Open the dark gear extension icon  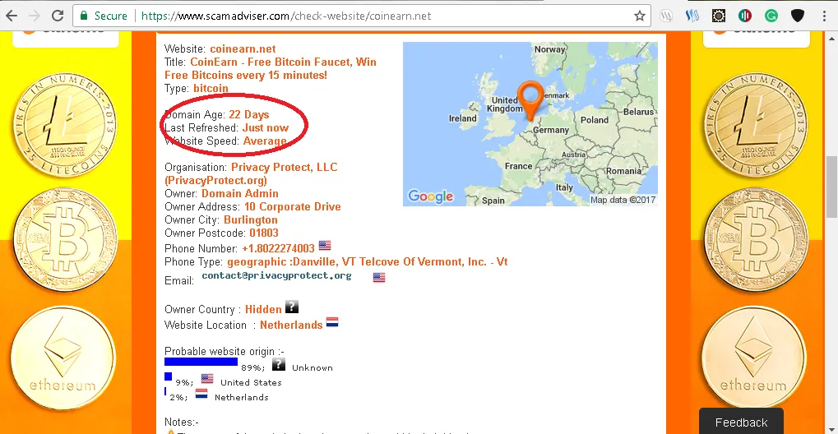tap(718, 16)
